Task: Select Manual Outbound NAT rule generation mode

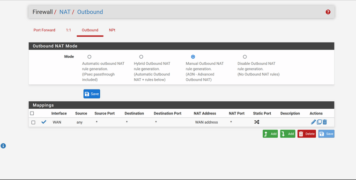Action: (x=193, y=57)
